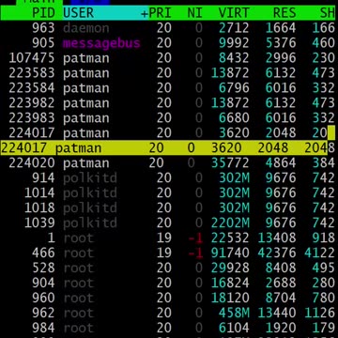Click RES value 13440
Image resolution: width=338 pixels, height=338 pixels.
[277, 313]
